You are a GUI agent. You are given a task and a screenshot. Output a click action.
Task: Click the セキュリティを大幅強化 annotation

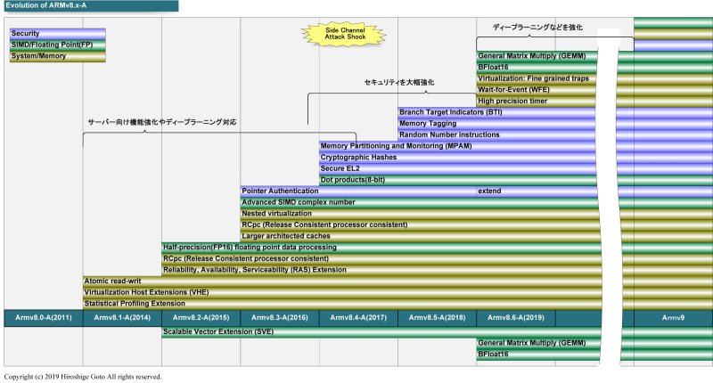coord(398,82)
